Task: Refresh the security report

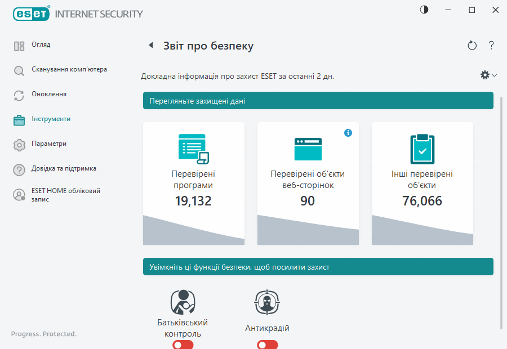Action: point(472,46)
